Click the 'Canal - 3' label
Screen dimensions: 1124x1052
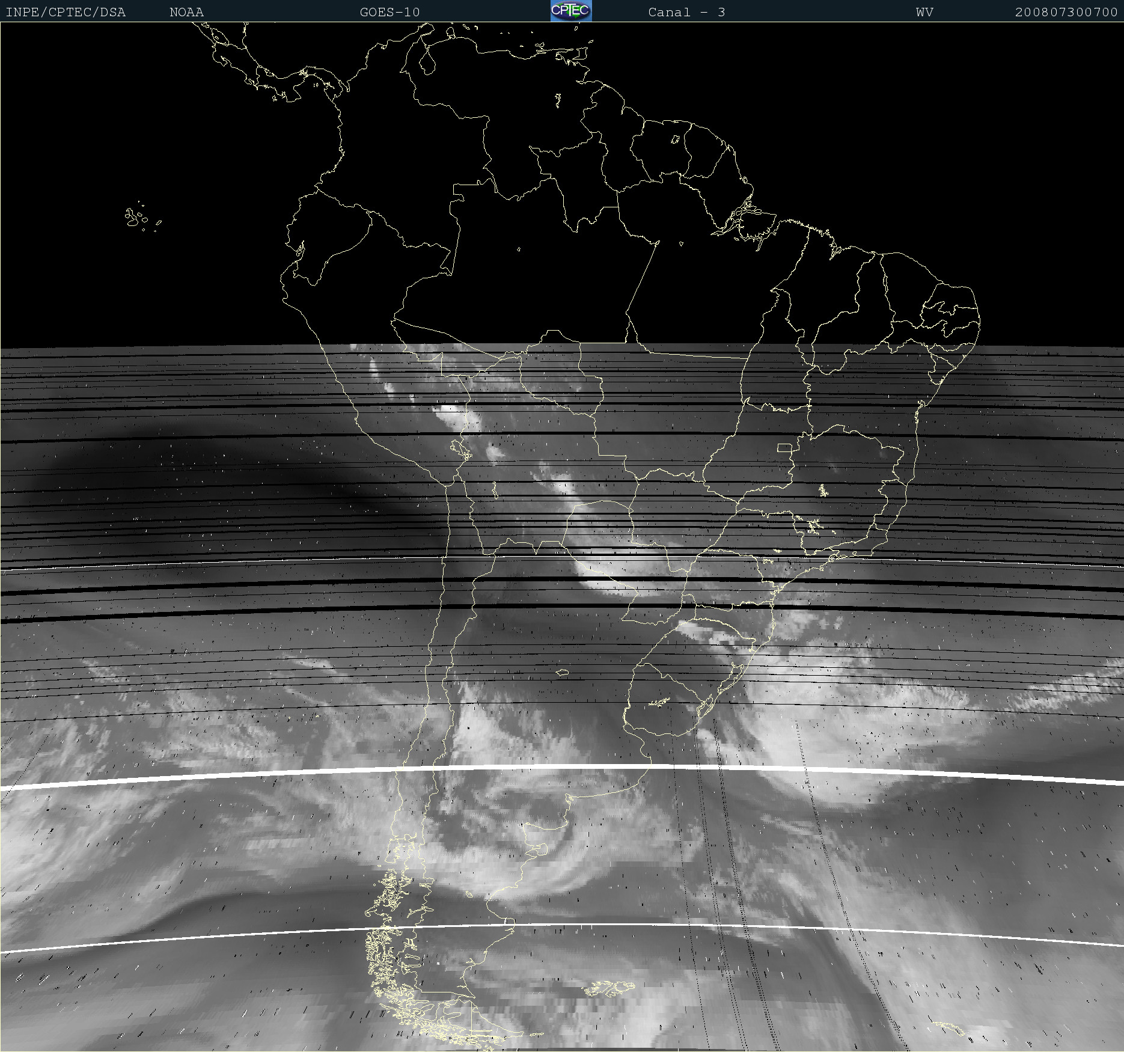click(686, 12)
